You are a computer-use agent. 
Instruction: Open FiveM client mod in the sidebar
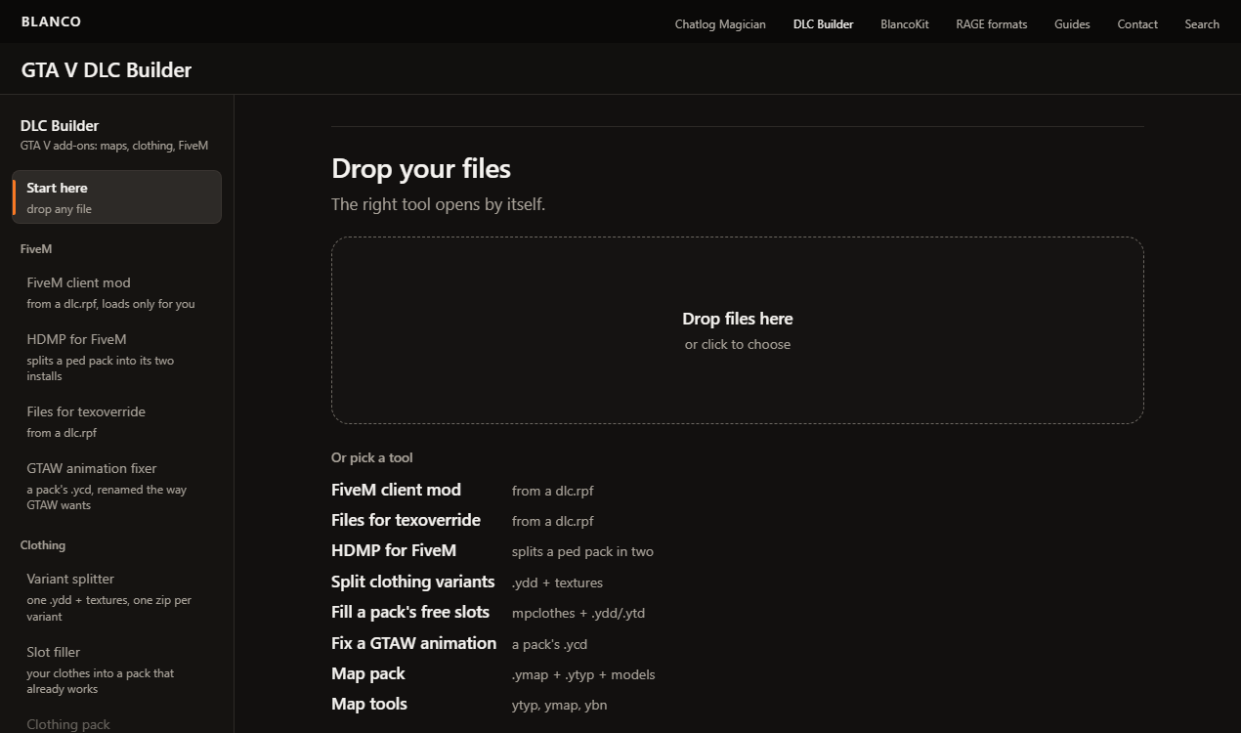pyautogui.click(x=117, y=292)
